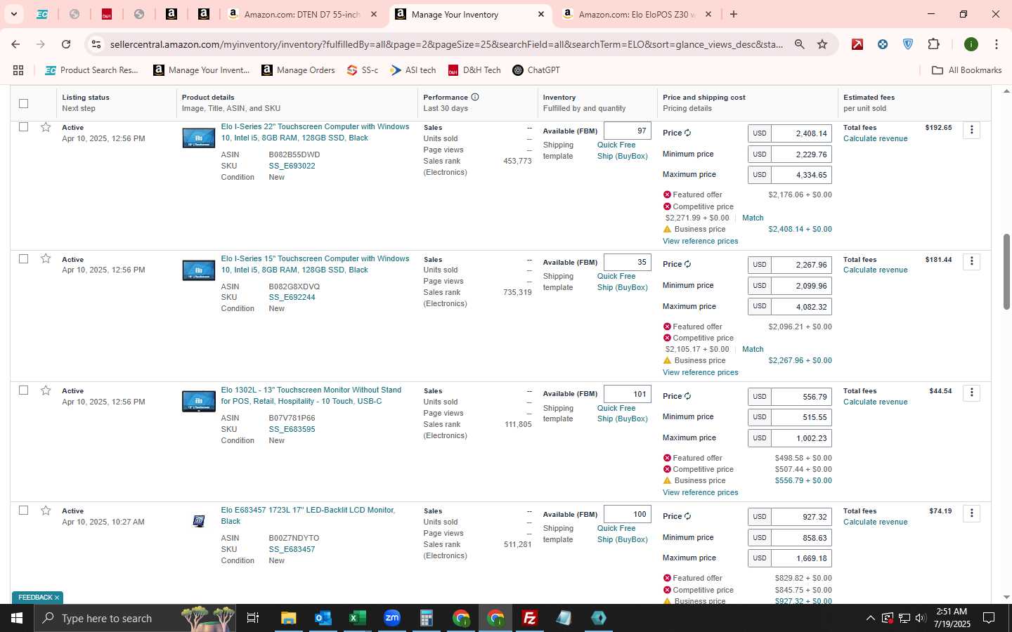Image resolution: width=1012 pixels, height=632 pixels.
Task: Select checkbox for Elo E683457 1723L listing
Action: pos(23,511)
